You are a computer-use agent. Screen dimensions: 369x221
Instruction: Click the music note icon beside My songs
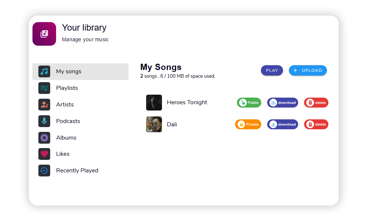44,71
